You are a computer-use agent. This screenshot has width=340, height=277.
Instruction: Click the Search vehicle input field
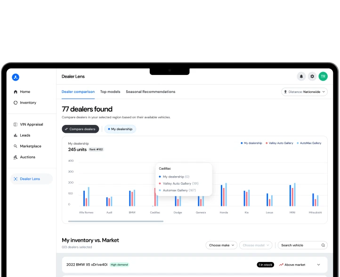pos(302,245)
